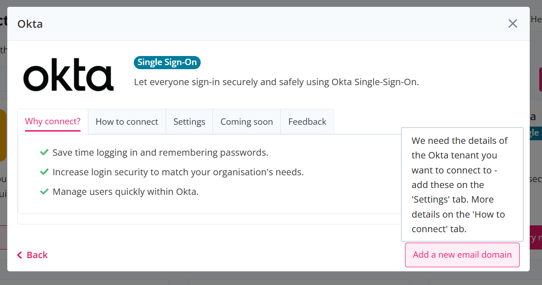Click the Add a new email domain button
Image resolution: width=542 pixels, height=285 pixels.
coord(462,255)
